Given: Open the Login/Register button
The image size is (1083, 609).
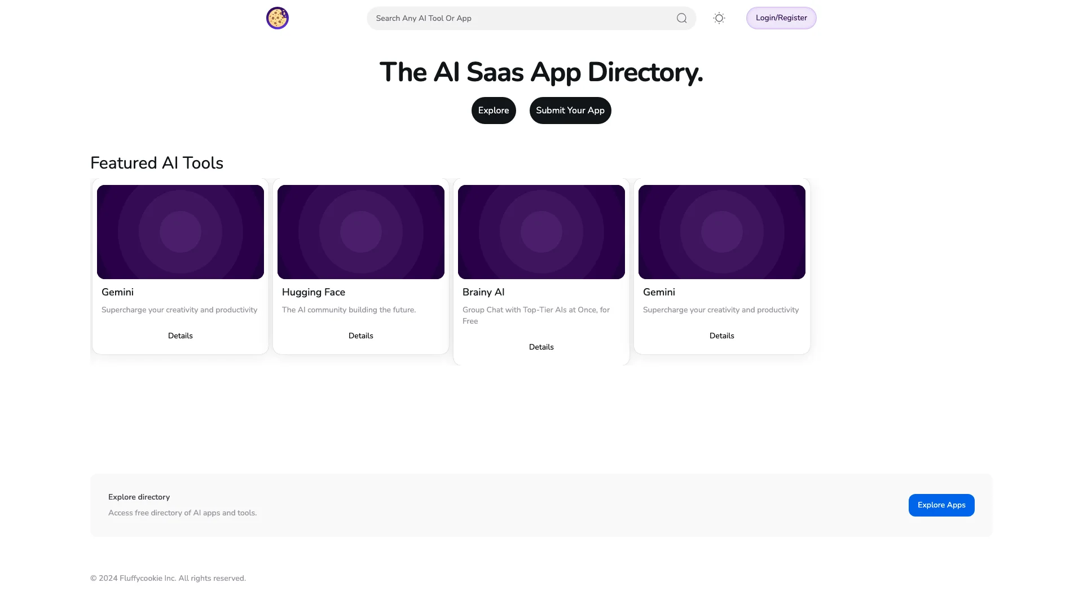Looking at the screenshot, I should (x=781, y=18).
